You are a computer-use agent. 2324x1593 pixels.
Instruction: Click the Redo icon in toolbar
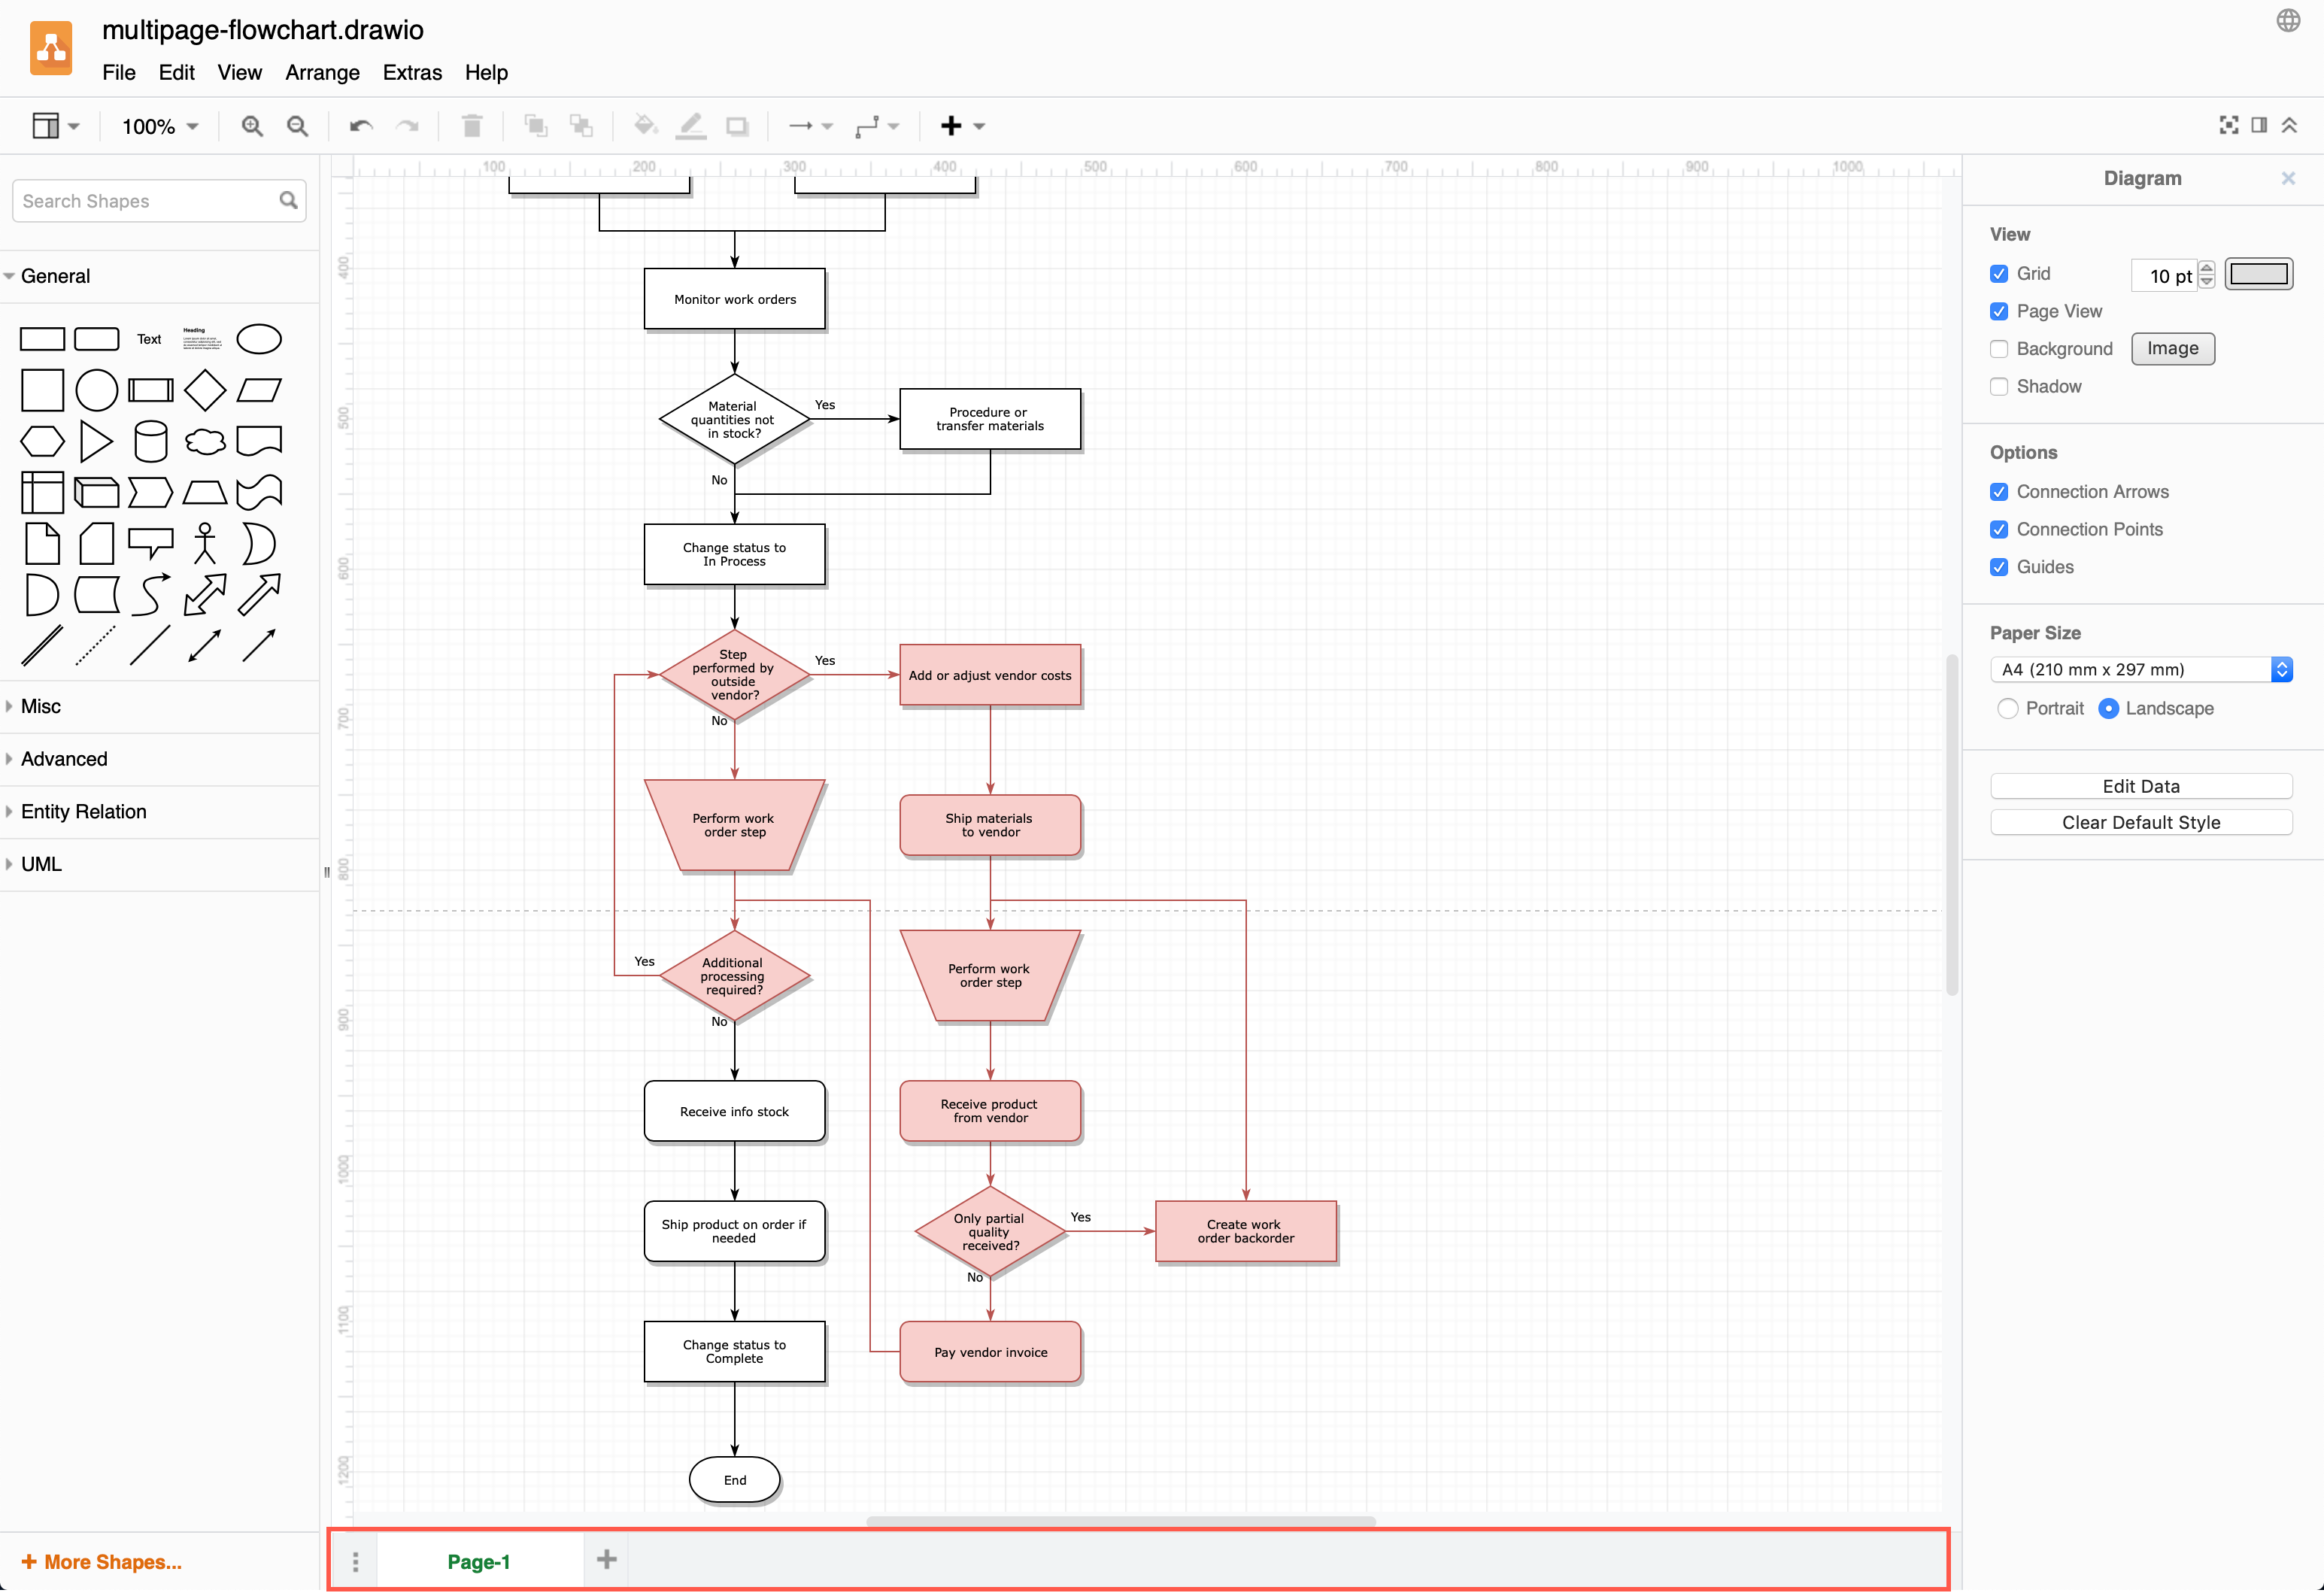408,126
